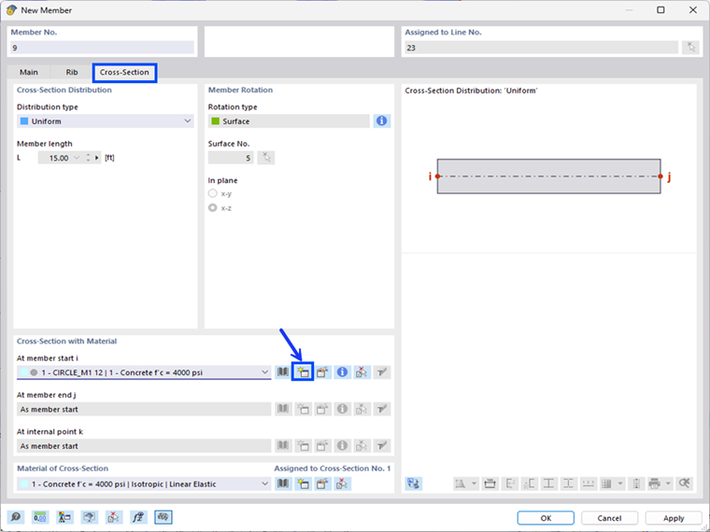The image size is (710, 532).
Task: Click T-section icon in member start i row
Action: pyautogui.click(x=382, y=372)
